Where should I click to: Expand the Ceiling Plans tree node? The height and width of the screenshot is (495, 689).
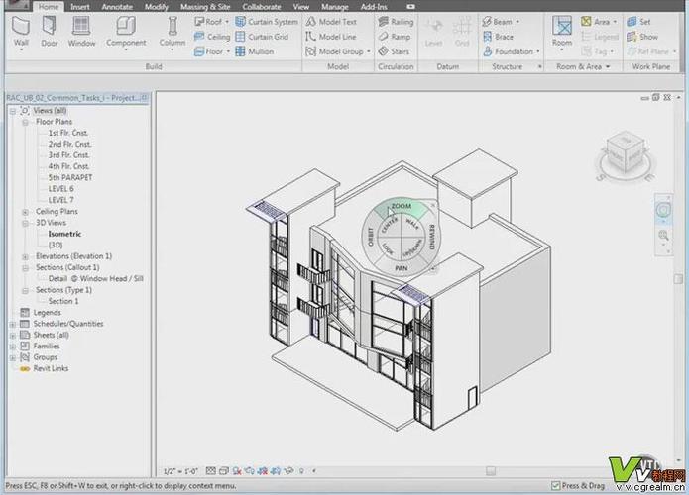point(25,212)
